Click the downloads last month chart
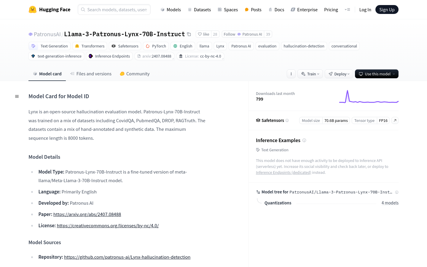The image size is (427, 267). point(369,96)
